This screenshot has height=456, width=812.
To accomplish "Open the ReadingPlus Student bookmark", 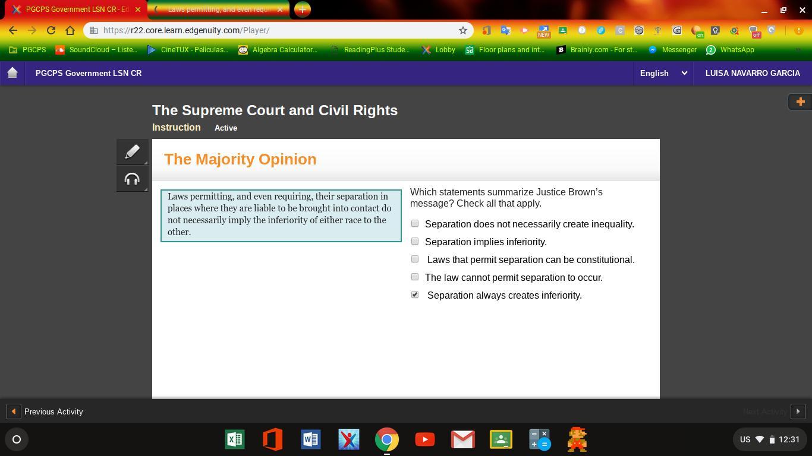I will pyautogui.click(x=370, y=50).
